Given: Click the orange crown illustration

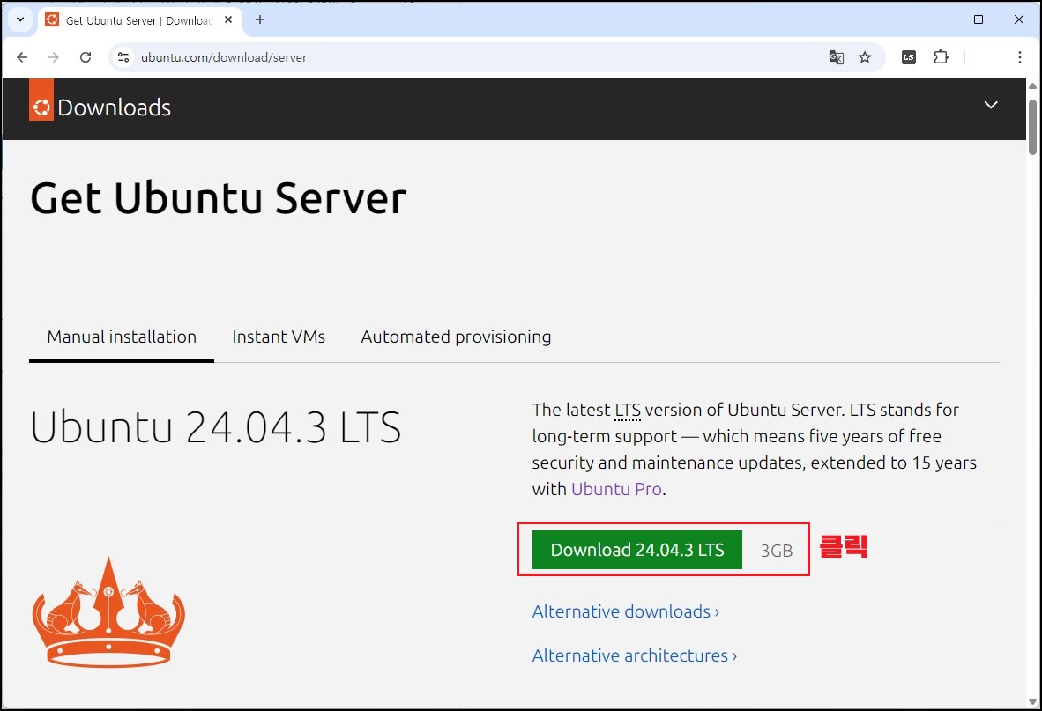Looking at the screenshot, I should (x=108, y=611).
